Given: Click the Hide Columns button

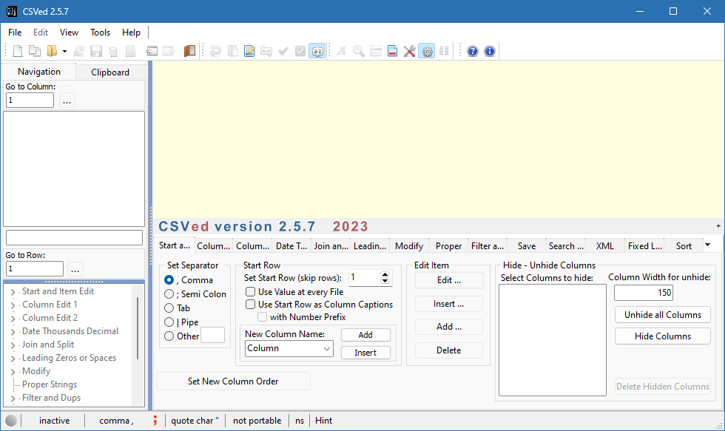Looking at the screenshot, I should click(x=663, y=336).
